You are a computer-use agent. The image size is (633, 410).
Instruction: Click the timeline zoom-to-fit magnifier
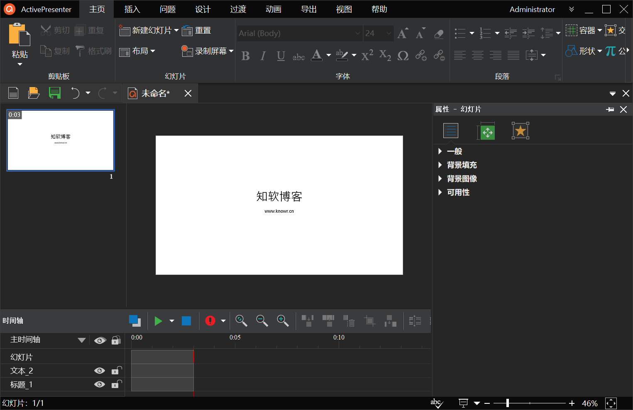tap(241, 320)
